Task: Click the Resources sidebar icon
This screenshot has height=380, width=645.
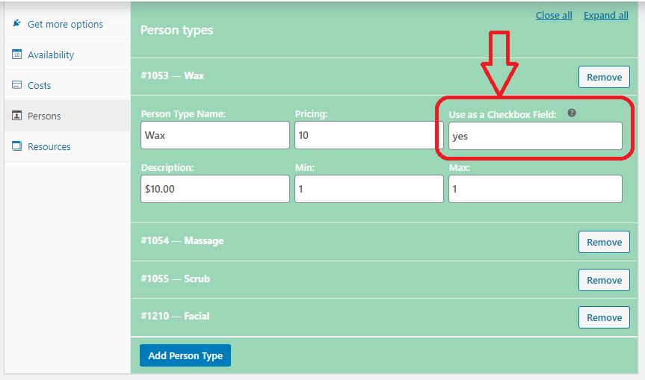Action: (x=17, y=146)
